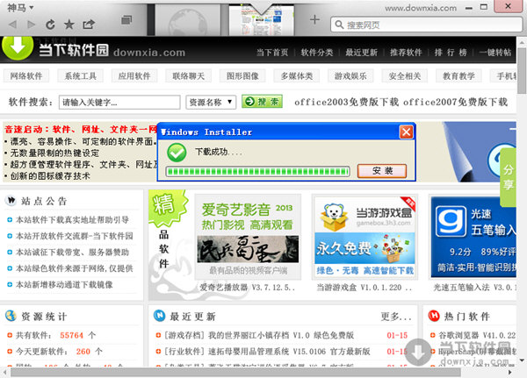Click the 请输入关键字 software search box
Image resolution: width=527 pixels, height=378 pixels.
[119, 102]
